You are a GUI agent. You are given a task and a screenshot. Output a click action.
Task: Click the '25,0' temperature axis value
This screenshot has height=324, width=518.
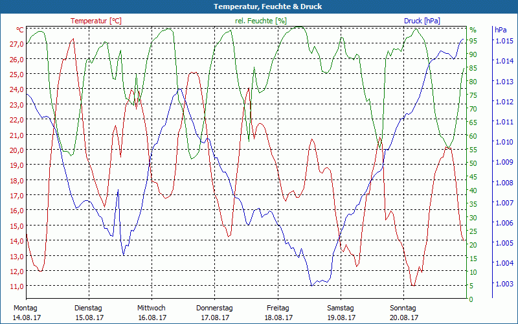[x=17, y=75]
